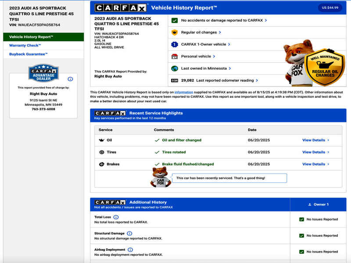Click the CARFAX logo in Additional History header

(110, 203)
